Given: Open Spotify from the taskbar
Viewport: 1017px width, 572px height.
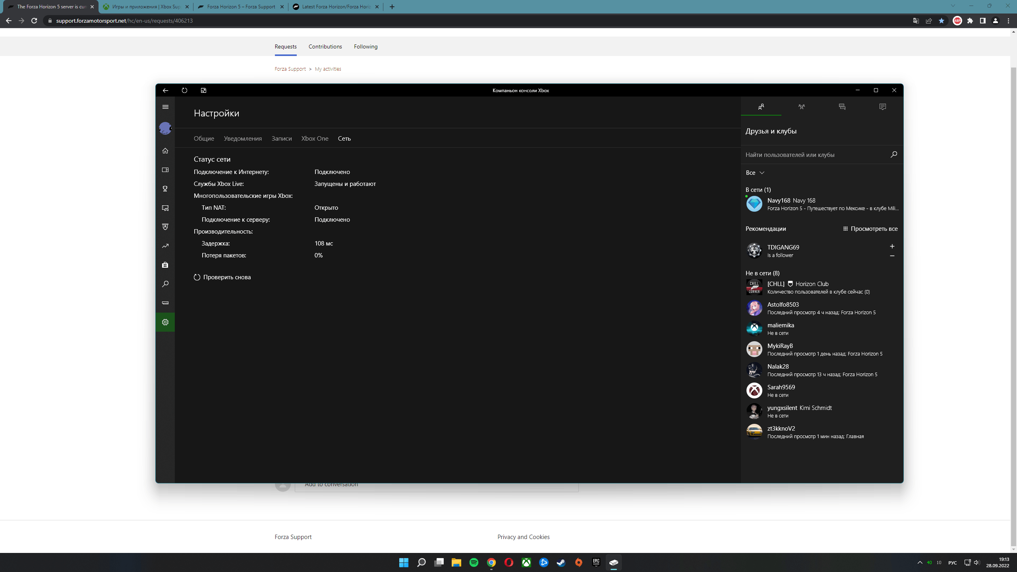Looking at the screenshot, I should [474, 562].
